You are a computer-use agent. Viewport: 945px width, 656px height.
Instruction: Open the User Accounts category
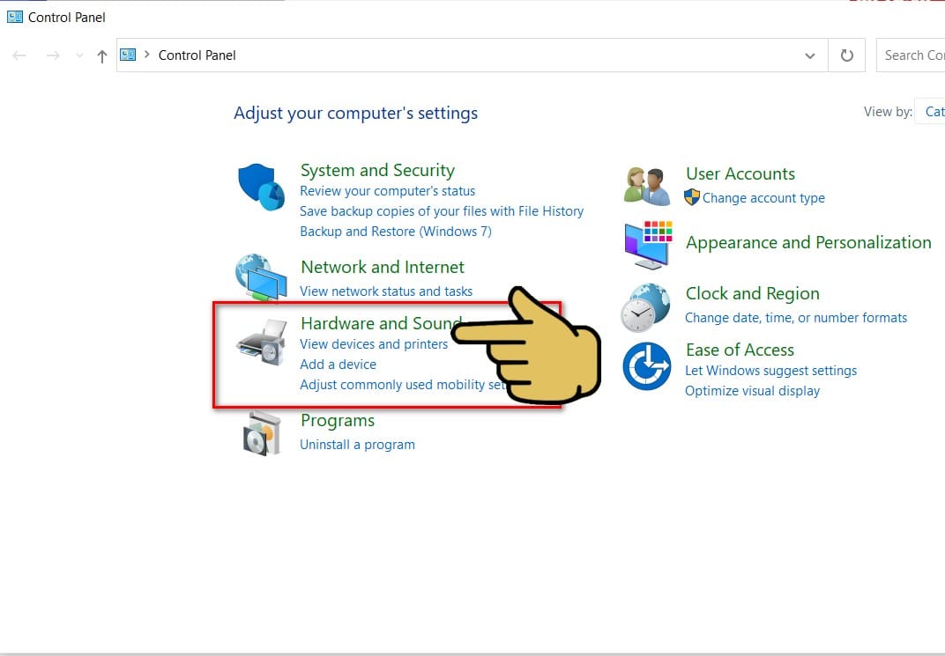[740, 174]
